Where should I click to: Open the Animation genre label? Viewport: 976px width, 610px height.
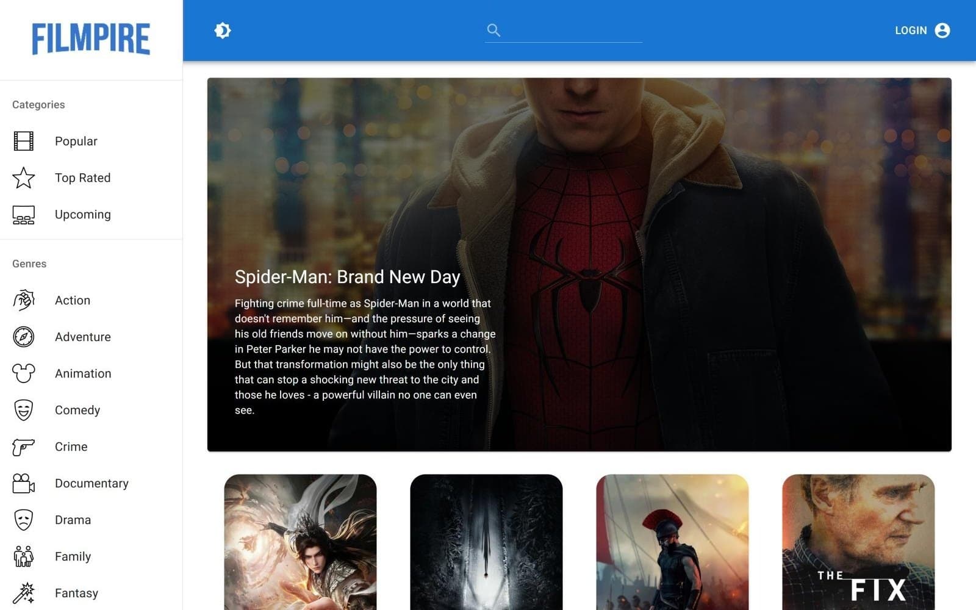83,373
